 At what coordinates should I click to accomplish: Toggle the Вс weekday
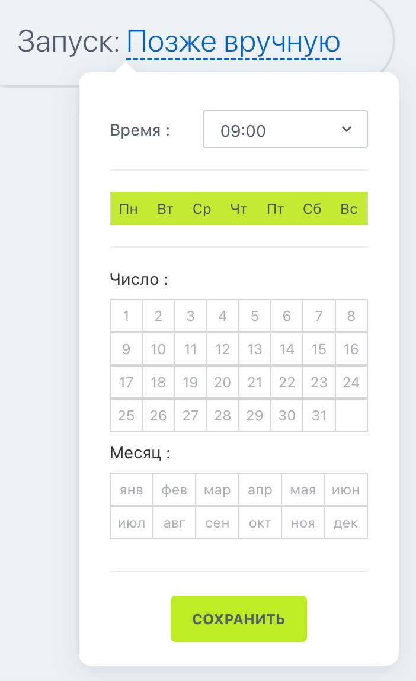point(349,209)
